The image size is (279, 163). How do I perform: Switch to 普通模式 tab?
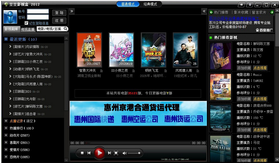(x=128, y=4)
